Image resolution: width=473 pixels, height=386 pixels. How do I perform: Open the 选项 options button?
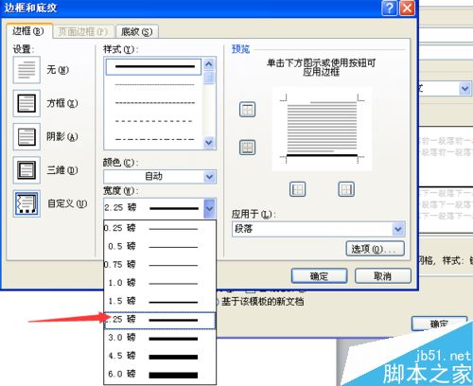tap(376, 249)
